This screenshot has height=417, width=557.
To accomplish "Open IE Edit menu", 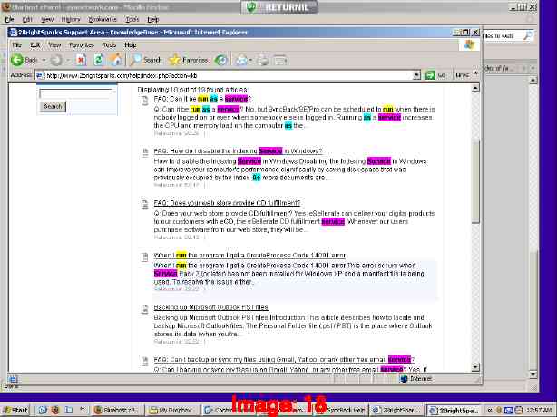I will coord(35,45).
